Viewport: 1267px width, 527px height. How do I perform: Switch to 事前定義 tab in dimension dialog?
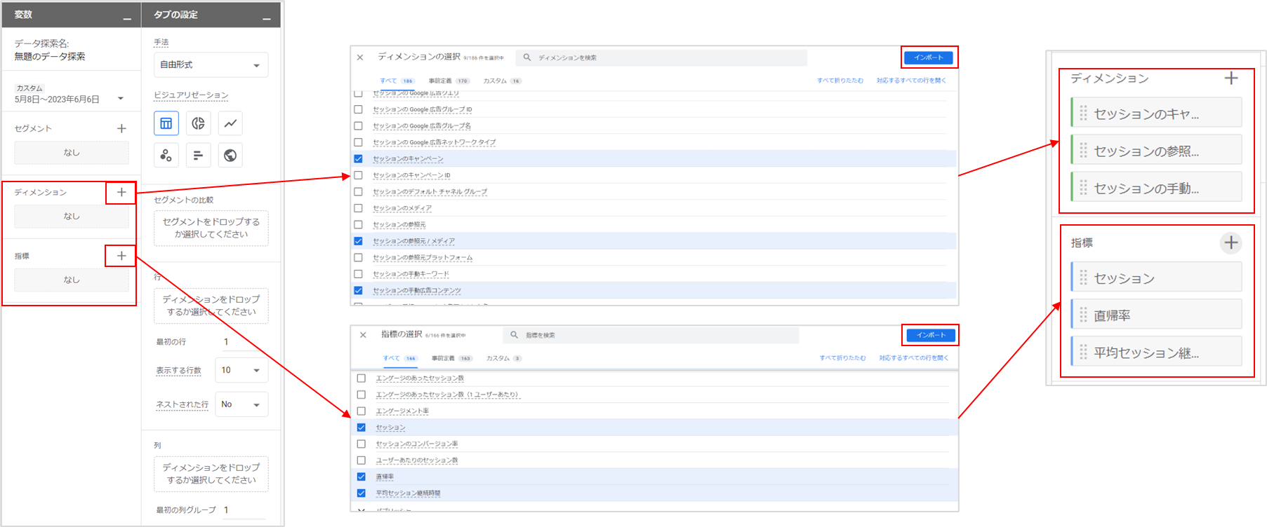(449, 81)
